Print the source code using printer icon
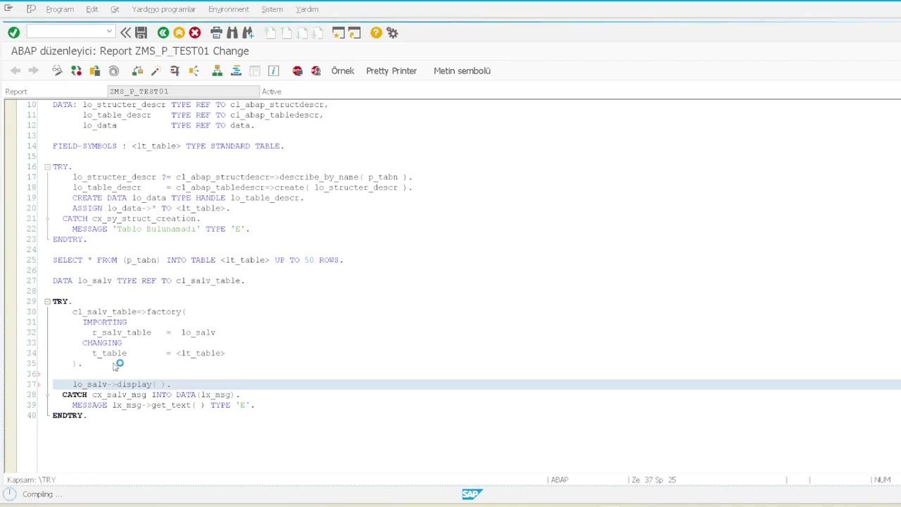Viewport: 901px width, 507px height. [x=216, y=32]
